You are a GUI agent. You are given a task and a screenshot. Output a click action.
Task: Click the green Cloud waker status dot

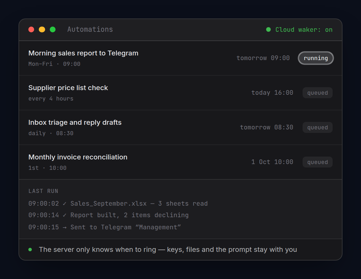pos(268,29)
